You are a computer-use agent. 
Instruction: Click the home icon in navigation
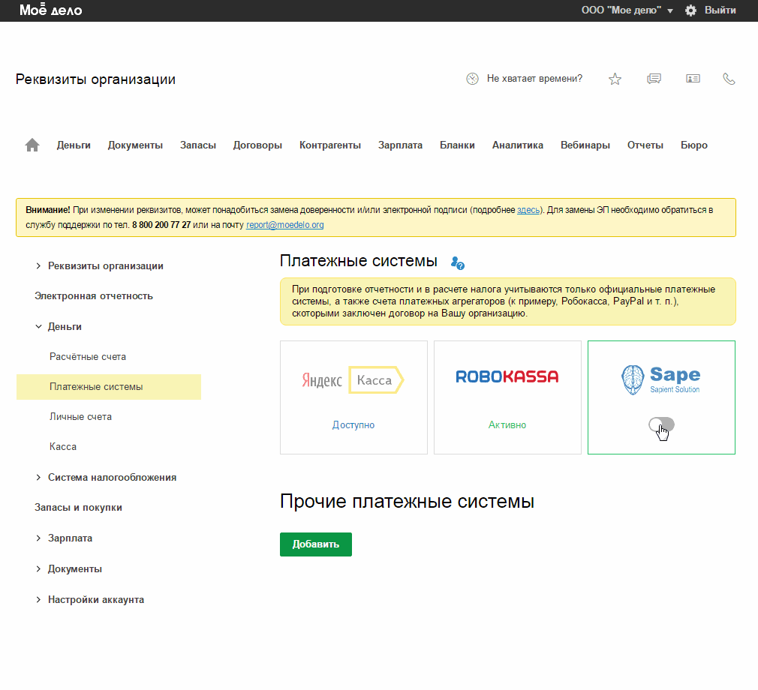[x=32, y=145]
